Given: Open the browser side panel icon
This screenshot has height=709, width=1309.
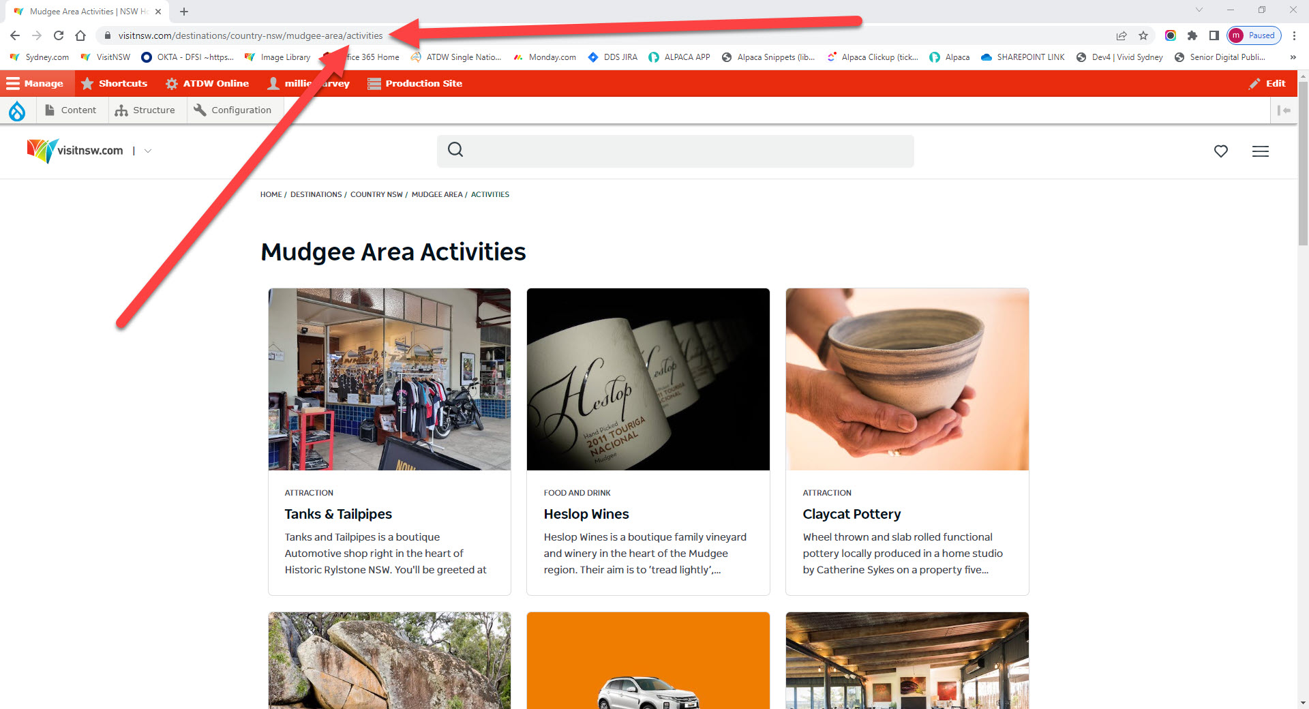Looking at the screenshot, I should [x=1214, y=35].
